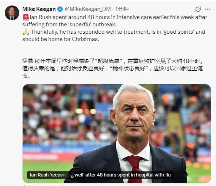Click the 'Thankfully, he has responded' paragraph

pyautogui.click(x=113, y=36)
